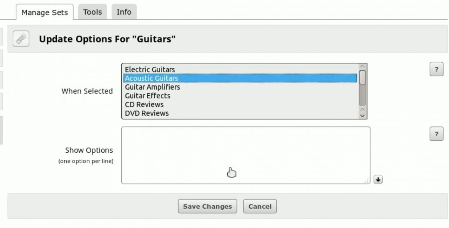This screenshot has width=449, height=228.
Task: Switch to the Manage Sets tab
Action: point(45,12)
